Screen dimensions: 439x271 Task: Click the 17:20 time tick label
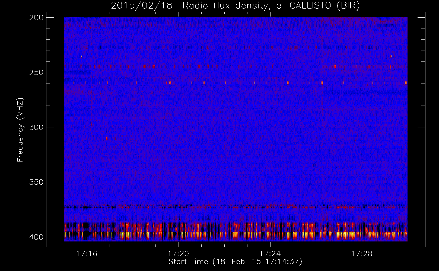[x=178, y=254]
